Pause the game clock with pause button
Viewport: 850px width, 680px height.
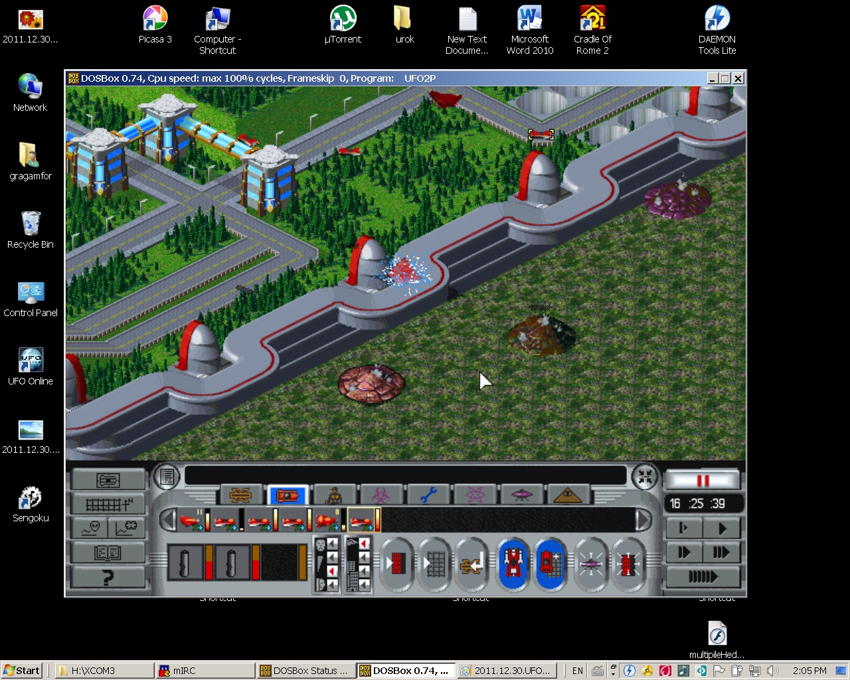pyautogui.click(x=703, y=478)
